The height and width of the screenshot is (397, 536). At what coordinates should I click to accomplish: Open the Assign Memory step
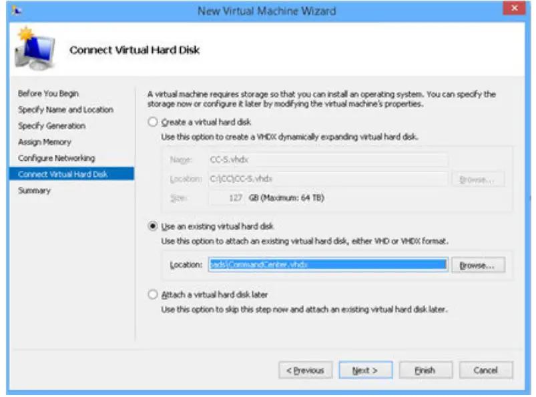point(44,142)
